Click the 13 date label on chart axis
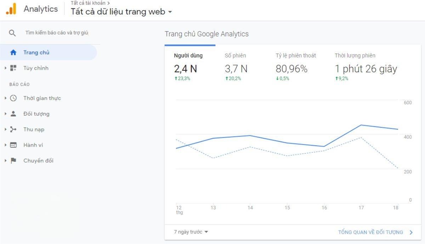The width and height of the screenshot is (425, 244). pos(213,208)
